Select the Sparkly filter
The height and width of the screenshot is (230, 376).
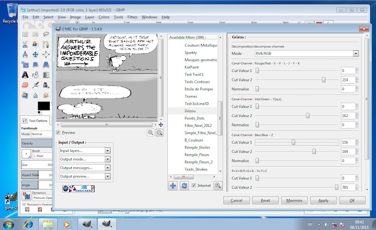pyautogui.click(x=191, y=53)
